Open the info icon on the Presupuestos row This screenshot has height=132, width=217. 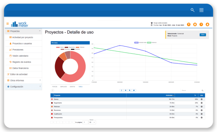click(202, 118)
